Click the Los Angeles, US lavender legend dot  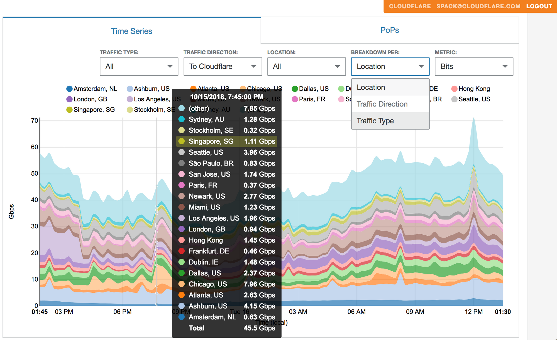[130, 99]
